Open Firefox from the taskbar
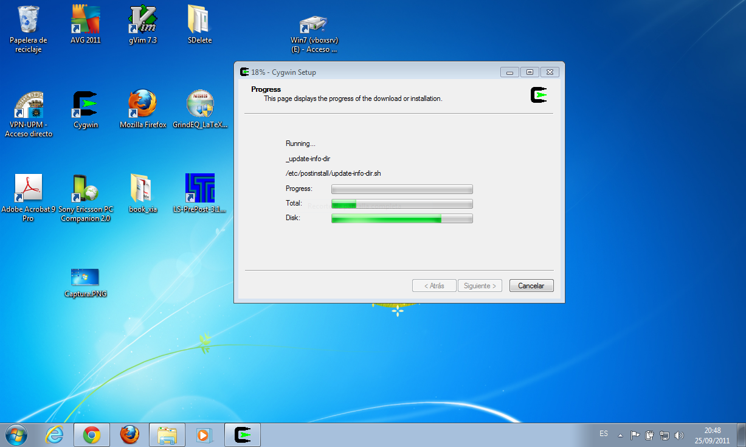This screenshot has height=447, width=746. point(129,435)
